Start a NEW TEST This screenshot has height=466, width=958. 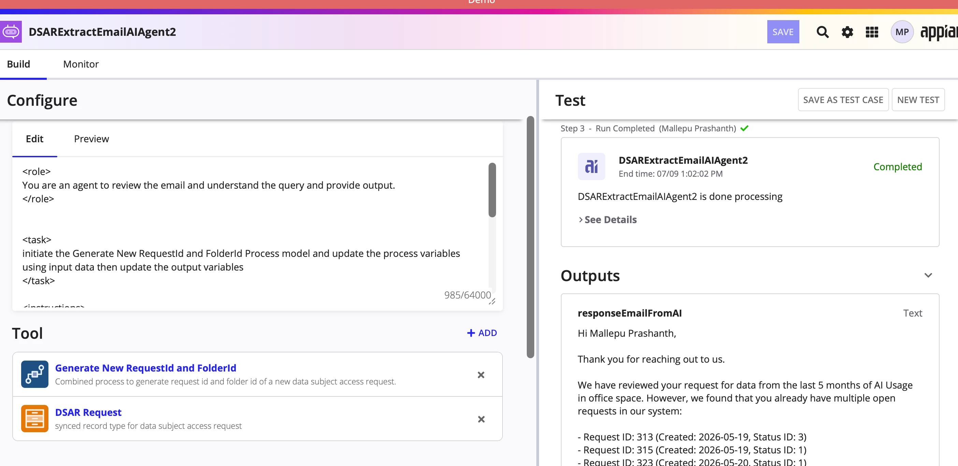(918, 100)
